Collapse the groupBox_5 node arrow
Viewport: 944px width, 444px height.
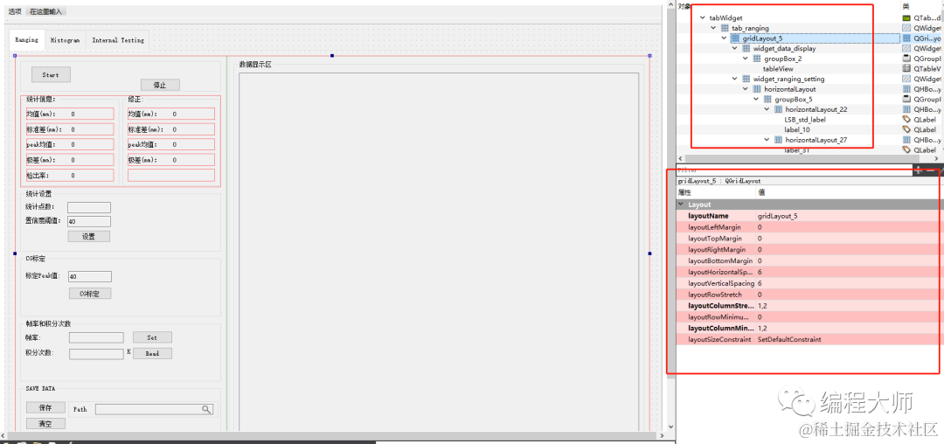pyautogui.click(x=757, y=100)
